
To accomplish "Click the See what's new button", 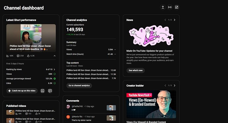I will [135, 70].
